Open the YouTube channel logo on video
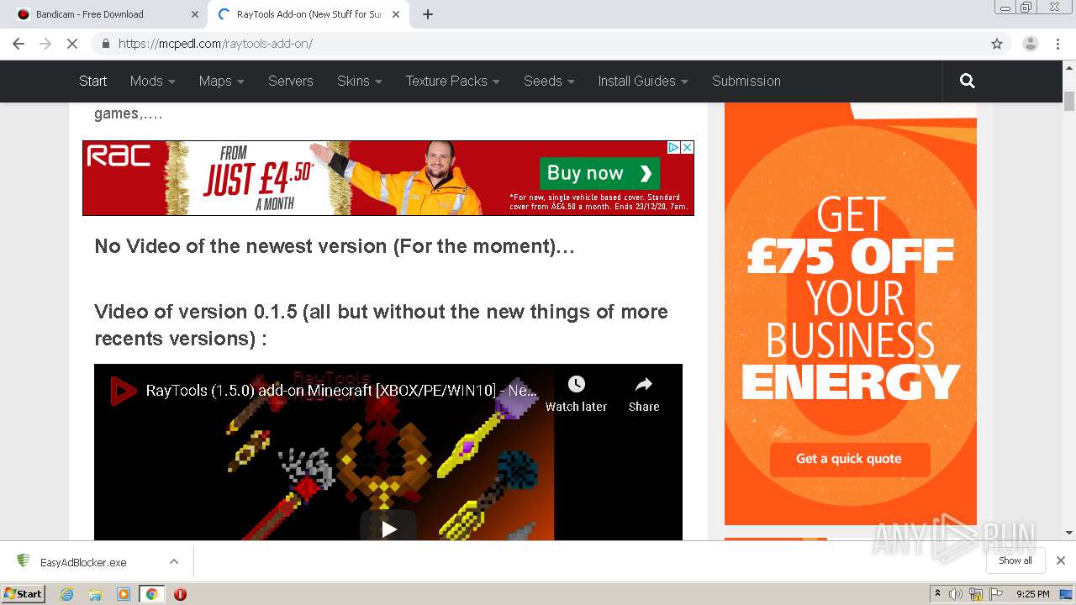 123,391
